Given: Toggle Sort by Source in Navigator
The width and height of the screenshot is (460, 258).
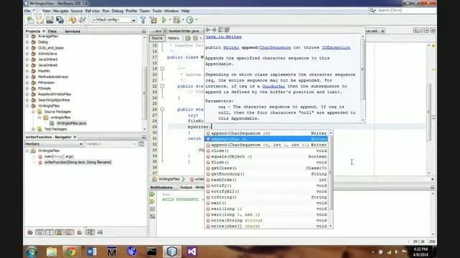Looking at the screenshot, I should [x=100, y=232].
